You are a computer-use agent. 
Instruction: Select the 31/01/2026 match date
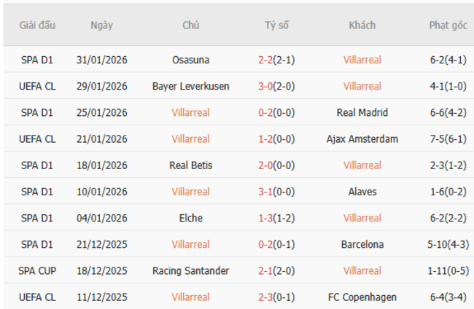click(102, 60)
